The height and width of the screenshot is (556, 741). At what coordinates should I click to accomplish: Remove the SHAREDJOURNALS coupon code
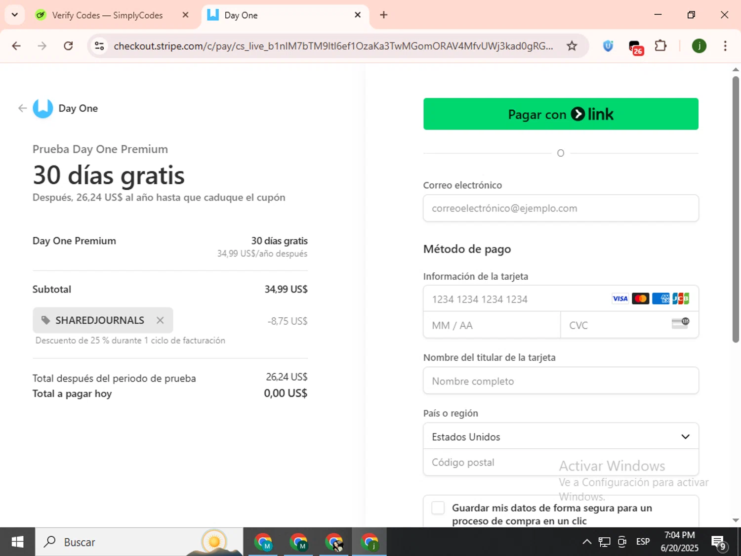click(x=160, y=320)
